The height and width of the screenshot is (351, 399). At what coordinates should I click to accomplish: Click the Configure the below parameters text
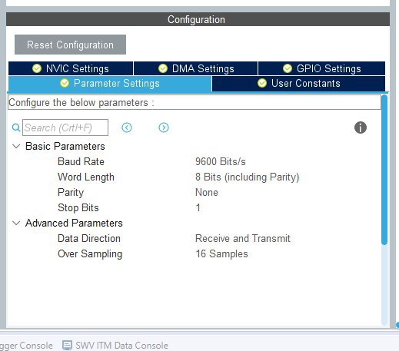coord(81,103)
